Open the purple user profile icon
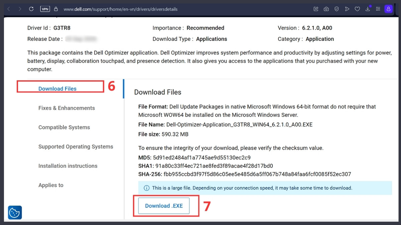The image size is (401, 225). coord(388,9)
